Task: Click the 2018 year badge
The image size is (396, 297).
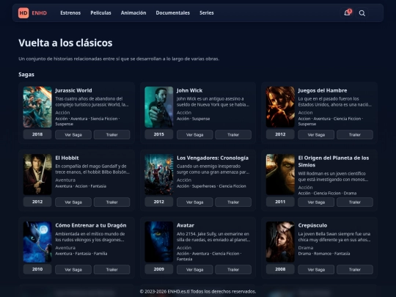Action: (37, 134)
